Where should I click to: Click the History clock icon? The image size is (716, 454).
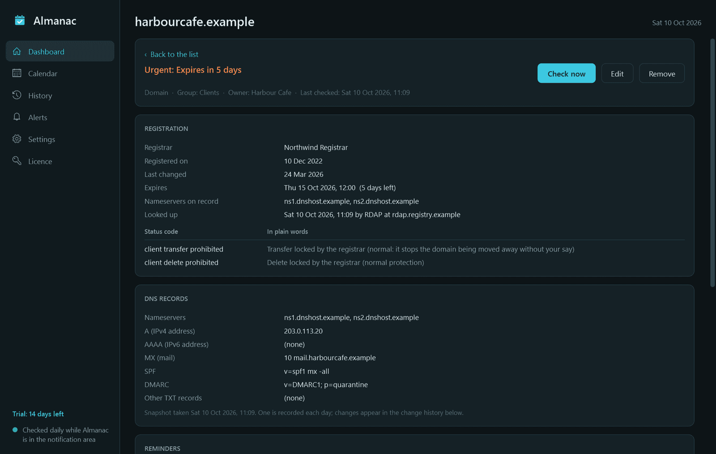17,95
